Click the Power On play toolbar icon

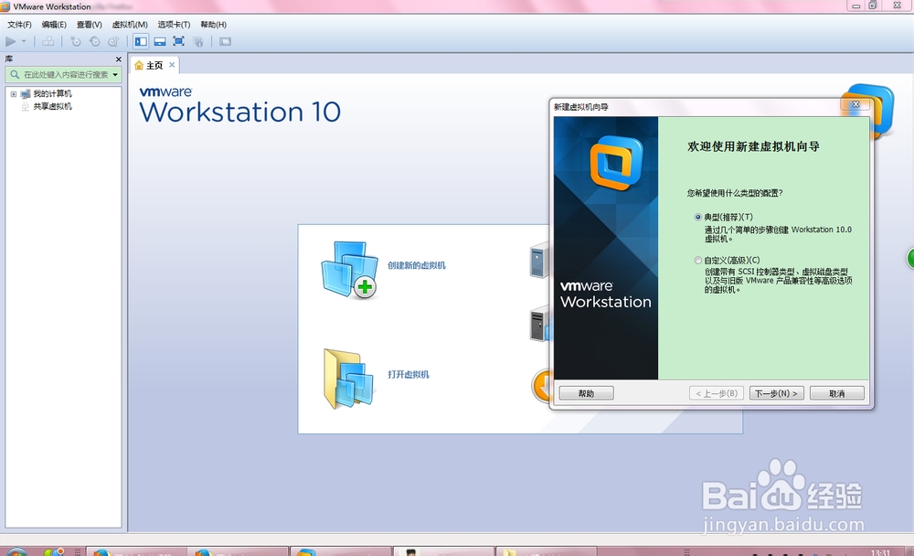point(10,41)
